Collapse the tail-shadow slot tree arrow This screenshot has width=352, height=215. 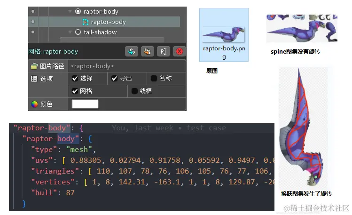pyautogui.click(x=70, y=32)
